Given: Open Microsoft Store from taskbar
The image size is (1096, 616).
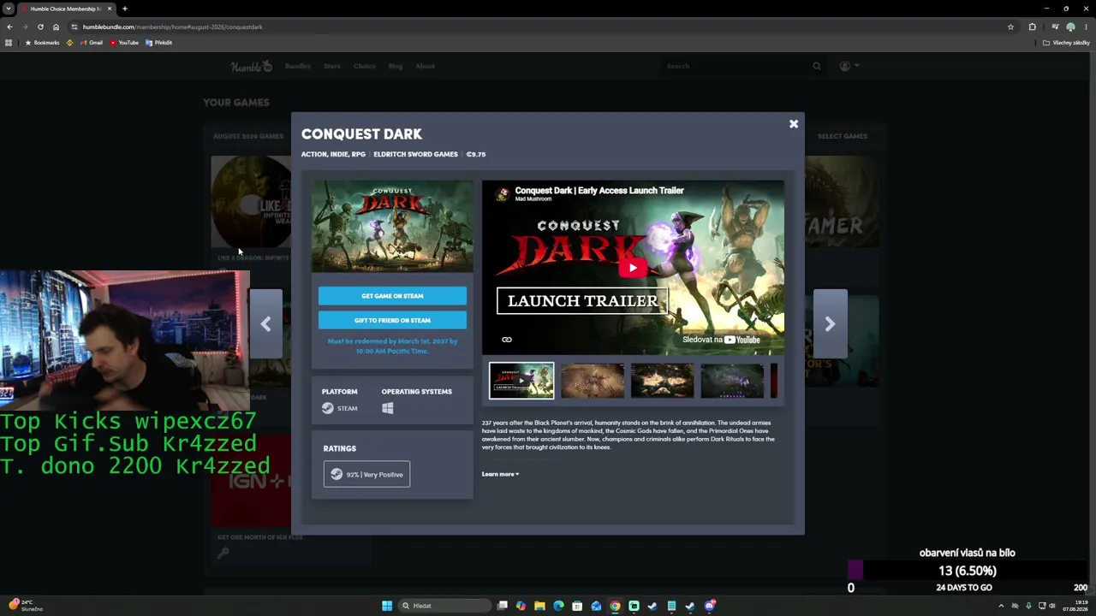Looking at the screenshot, I should tap(577, 606).
